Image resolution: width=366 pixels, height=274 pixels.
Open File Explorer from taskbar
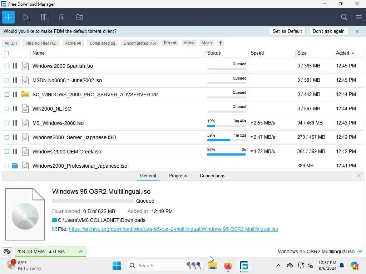click(x=213, y=265)
